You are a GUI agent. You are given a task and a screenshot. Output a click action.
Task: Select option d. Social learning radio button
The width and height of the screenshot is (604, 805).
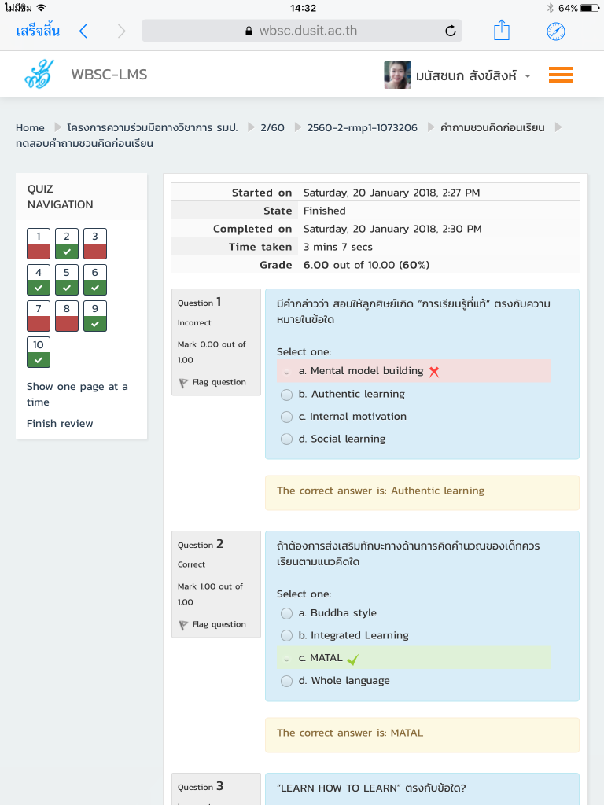(286, 439)
